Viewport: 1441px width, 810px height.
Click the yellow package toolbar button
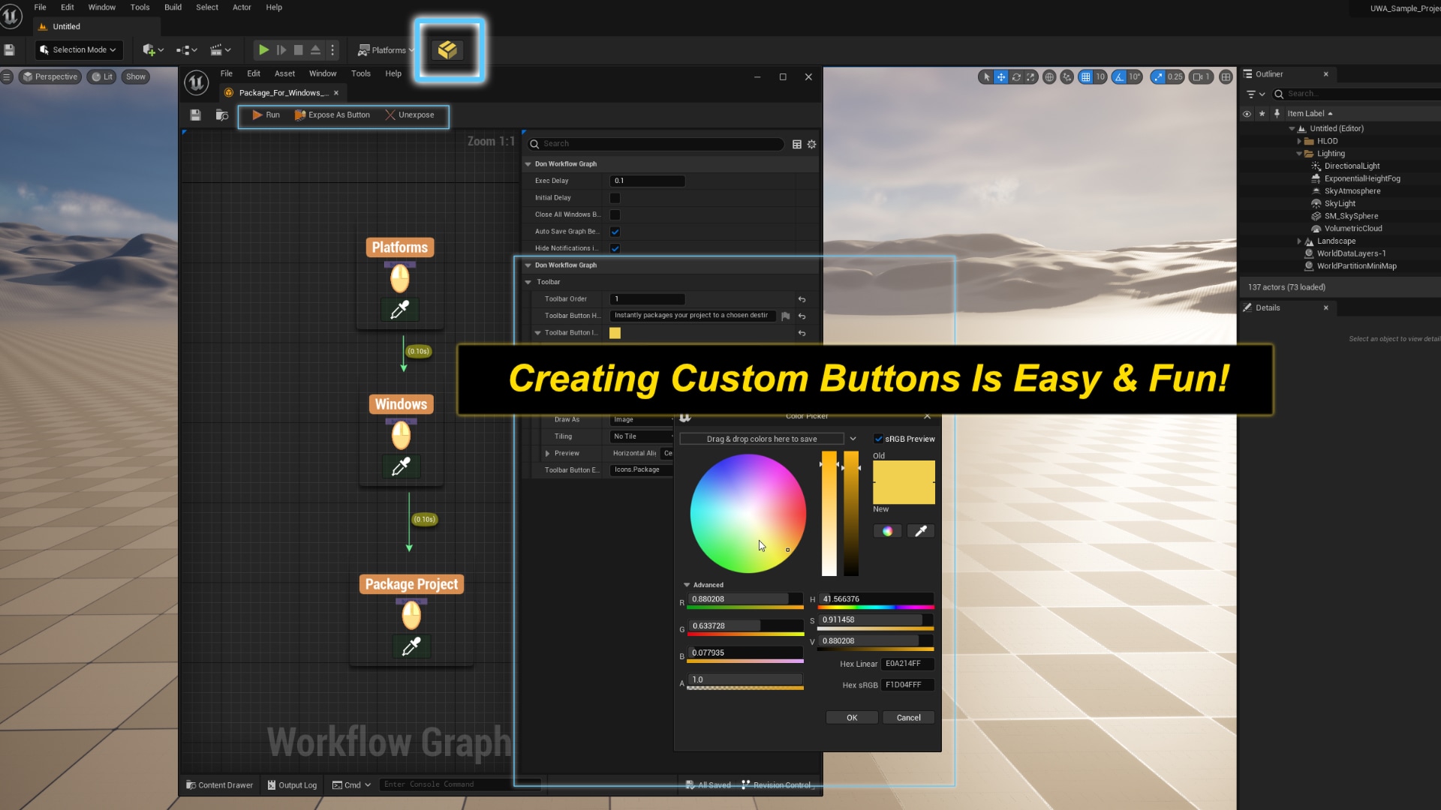click(x=447, y=50)
